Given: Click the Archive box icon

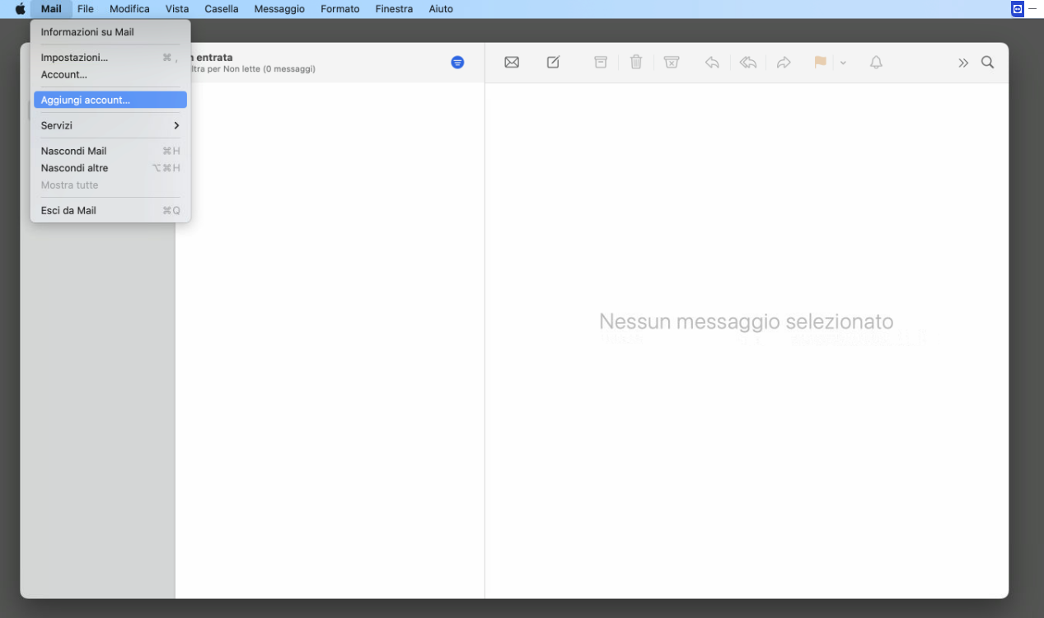Looking at the screenshot, I should pyautogui.click(x=601, y=63).
